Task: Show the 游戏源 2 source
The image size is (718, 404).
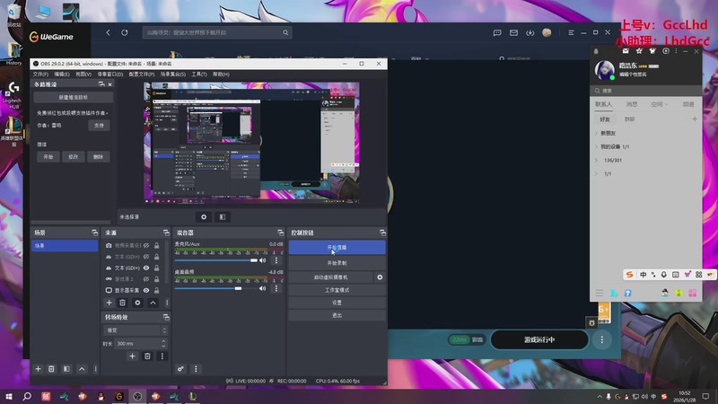Action: click(x=146, y=279)
